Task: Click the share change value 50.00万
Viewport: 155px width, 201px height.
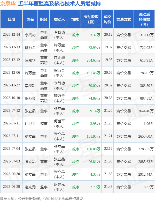Action: click(94, 86)
